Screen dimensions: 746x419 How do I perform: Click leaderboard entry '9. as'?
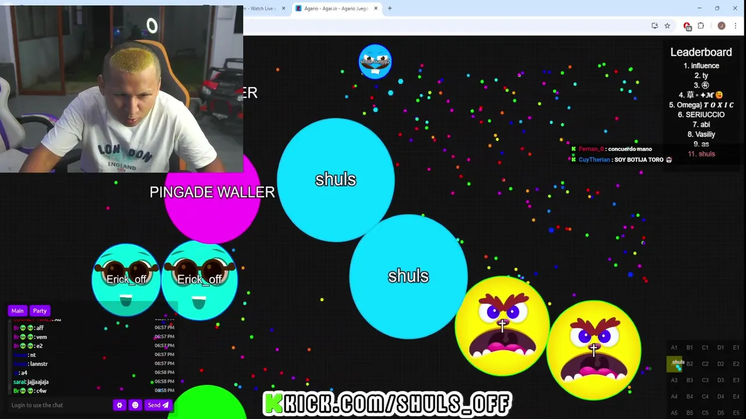(701, 144)
